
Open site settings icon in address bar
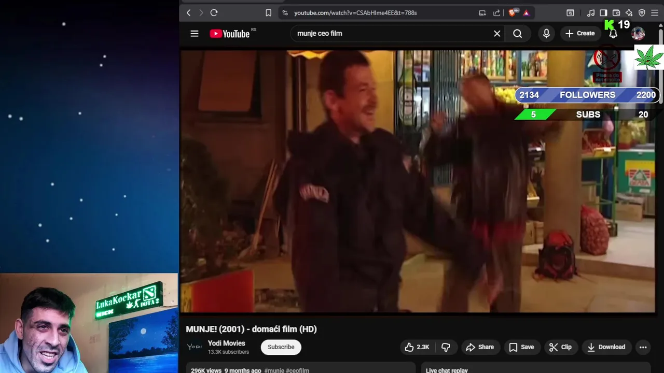coord(285,13)
